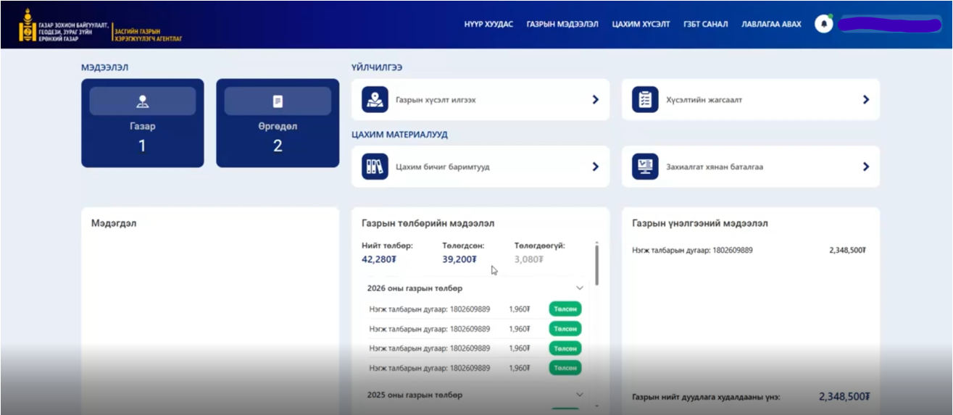Open ЛАВЛАГАА АВАХ menu item
The image size is (953, 415).
pyautogui.click(x=771, y=25)
